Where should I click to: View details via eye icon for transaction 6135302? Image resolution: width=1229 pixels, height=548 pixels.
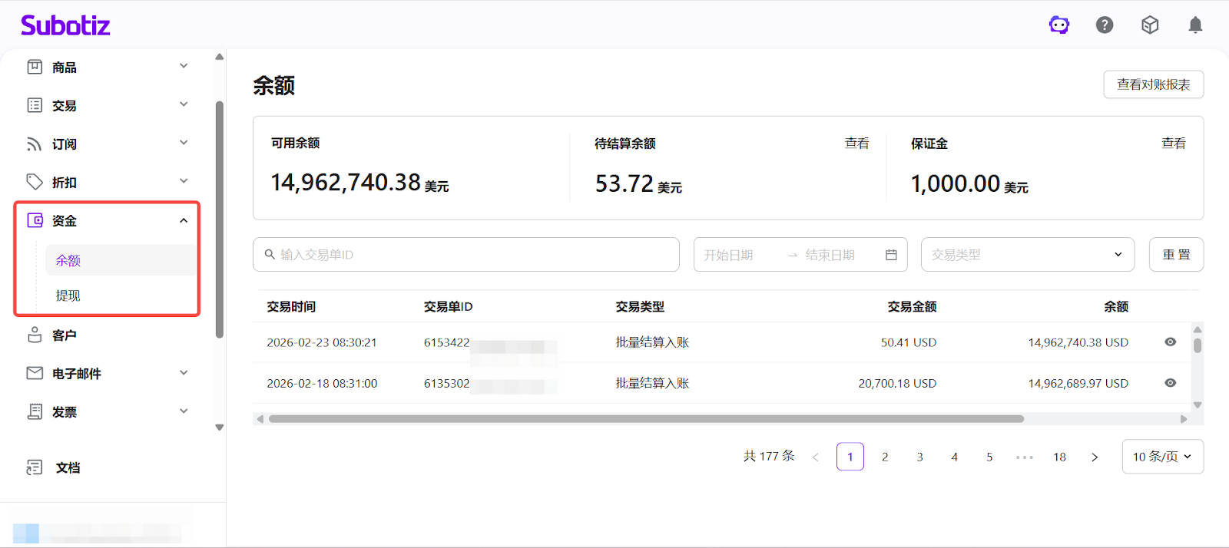point(1170,383)
